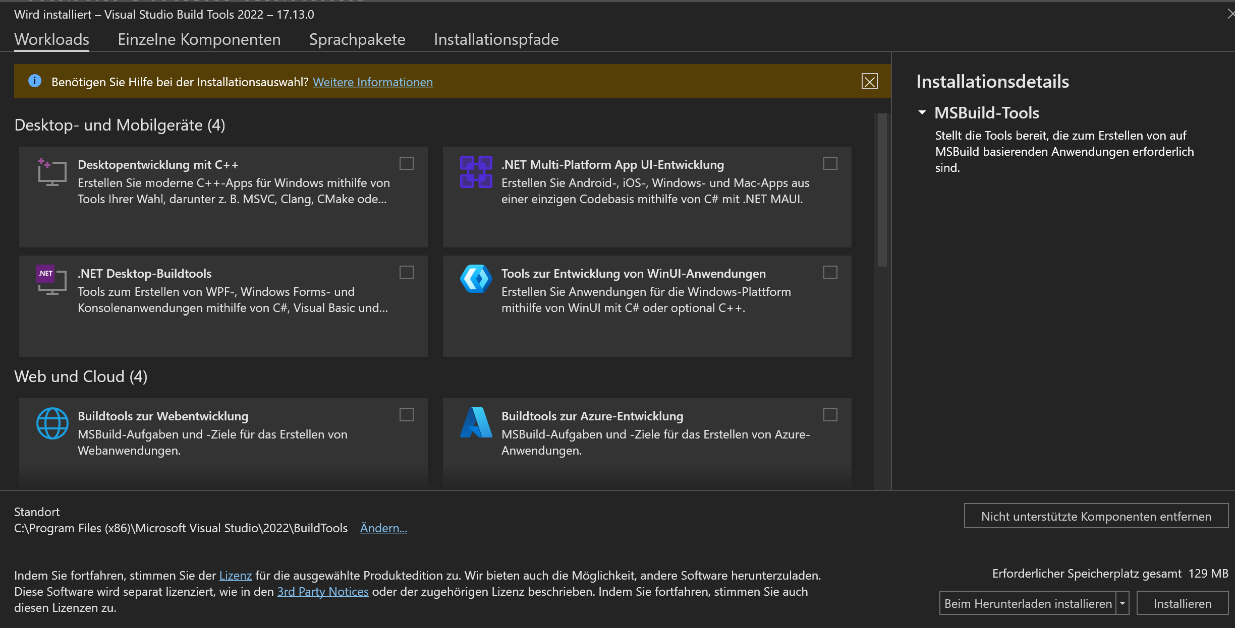Open the Installationspfade tab
Screen dimensions: 1235x628
496,39
